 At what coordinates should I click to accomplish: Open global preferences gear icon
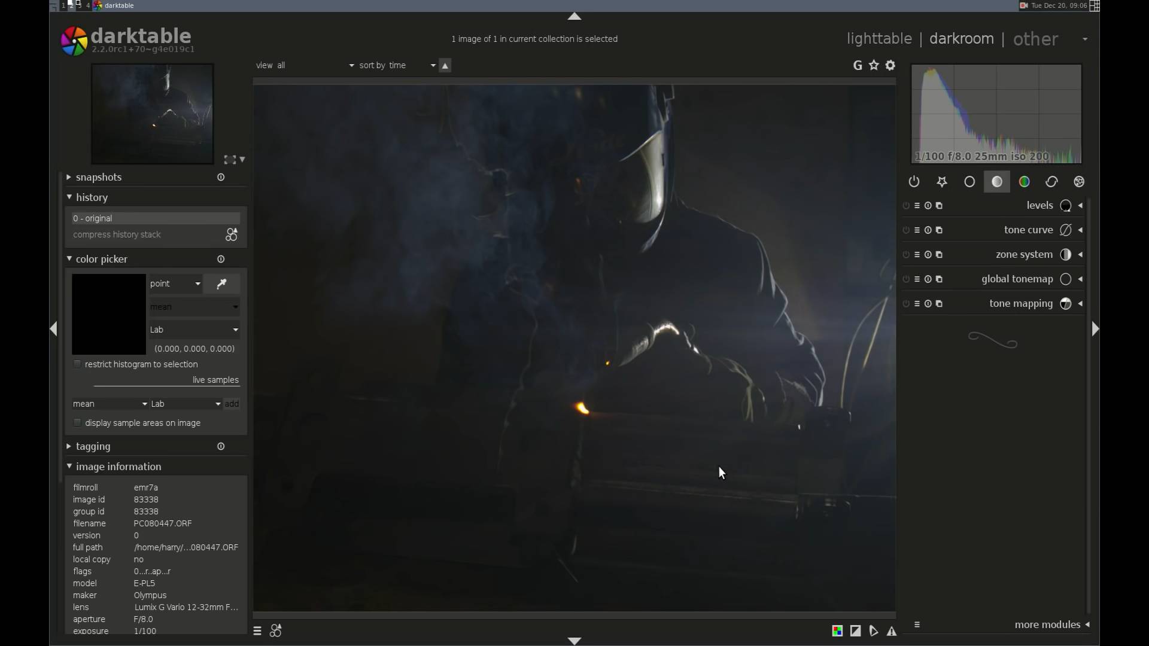[x=890, y=65]
